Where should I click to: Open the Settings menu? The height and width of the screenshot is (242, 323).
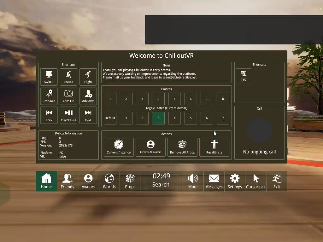coord(235,181)
